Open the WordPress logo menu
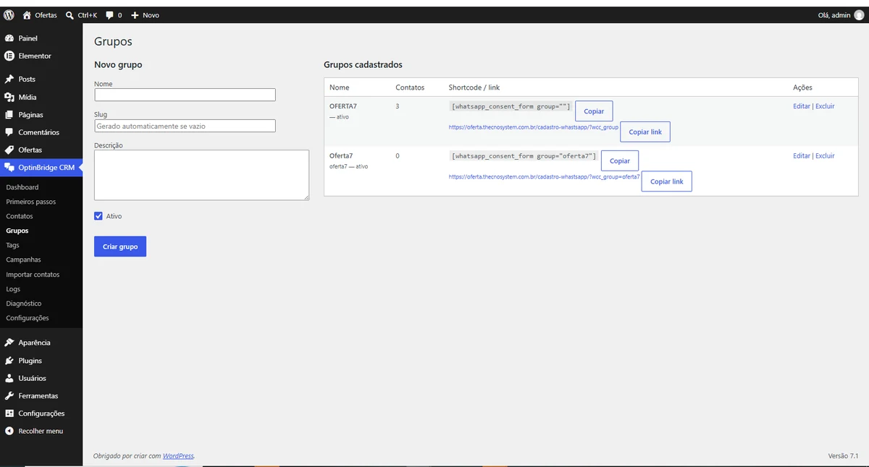Viewport: 869px width, 467px height. (x=9, y=14)
